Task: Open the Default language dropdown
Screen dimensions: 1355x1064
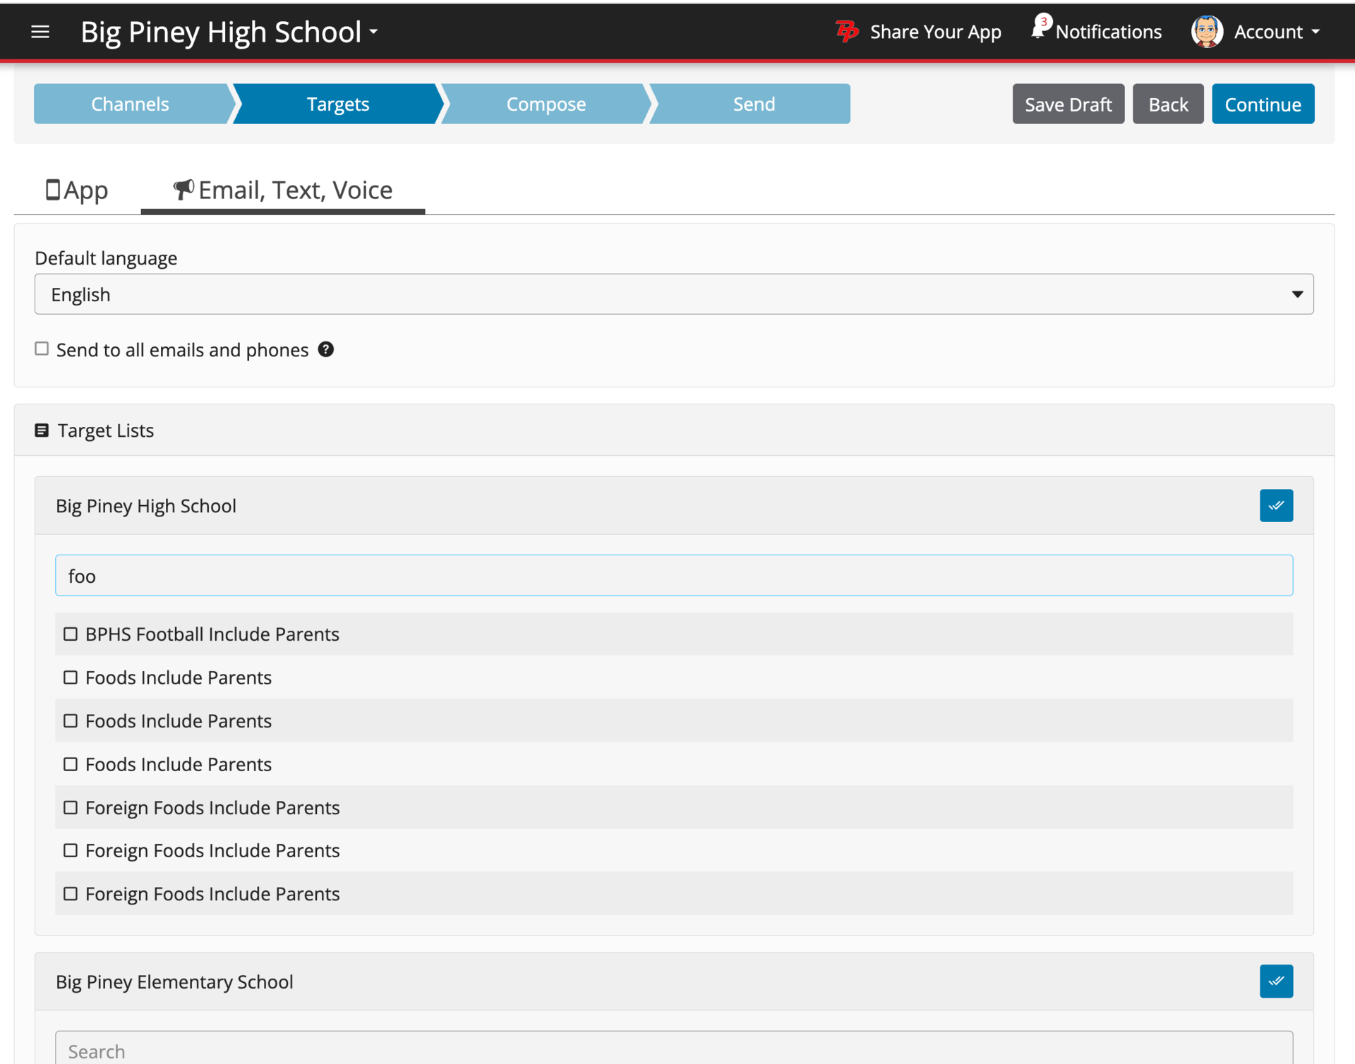Action: 673,294
